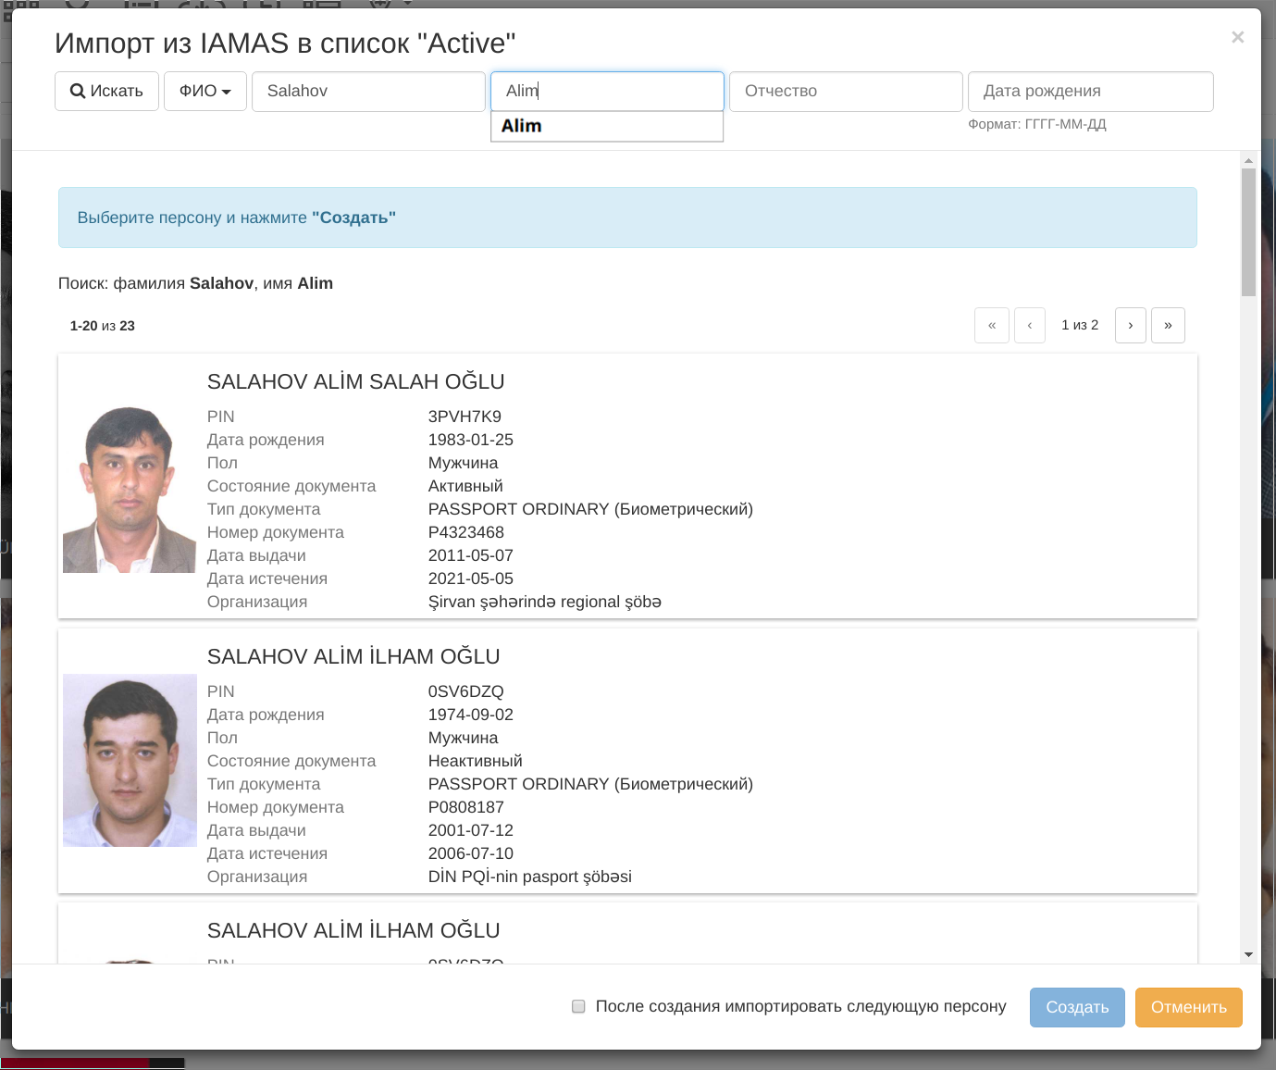Select the SALAHOV ALİM SALAH OĞLU card title
This screenshot has height=1070, width=1276.
click(x=356, y=381)
